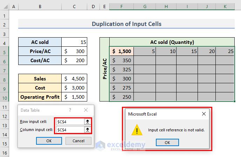
Task: Click the $ 200 Cost/AC value cell
Action: pos(74,60)
